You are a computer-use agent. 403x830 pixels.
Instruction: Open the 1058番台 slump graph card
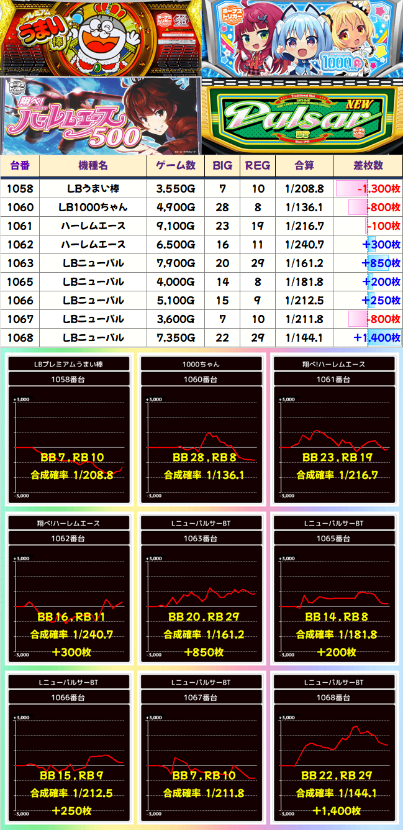pos(68,429)
